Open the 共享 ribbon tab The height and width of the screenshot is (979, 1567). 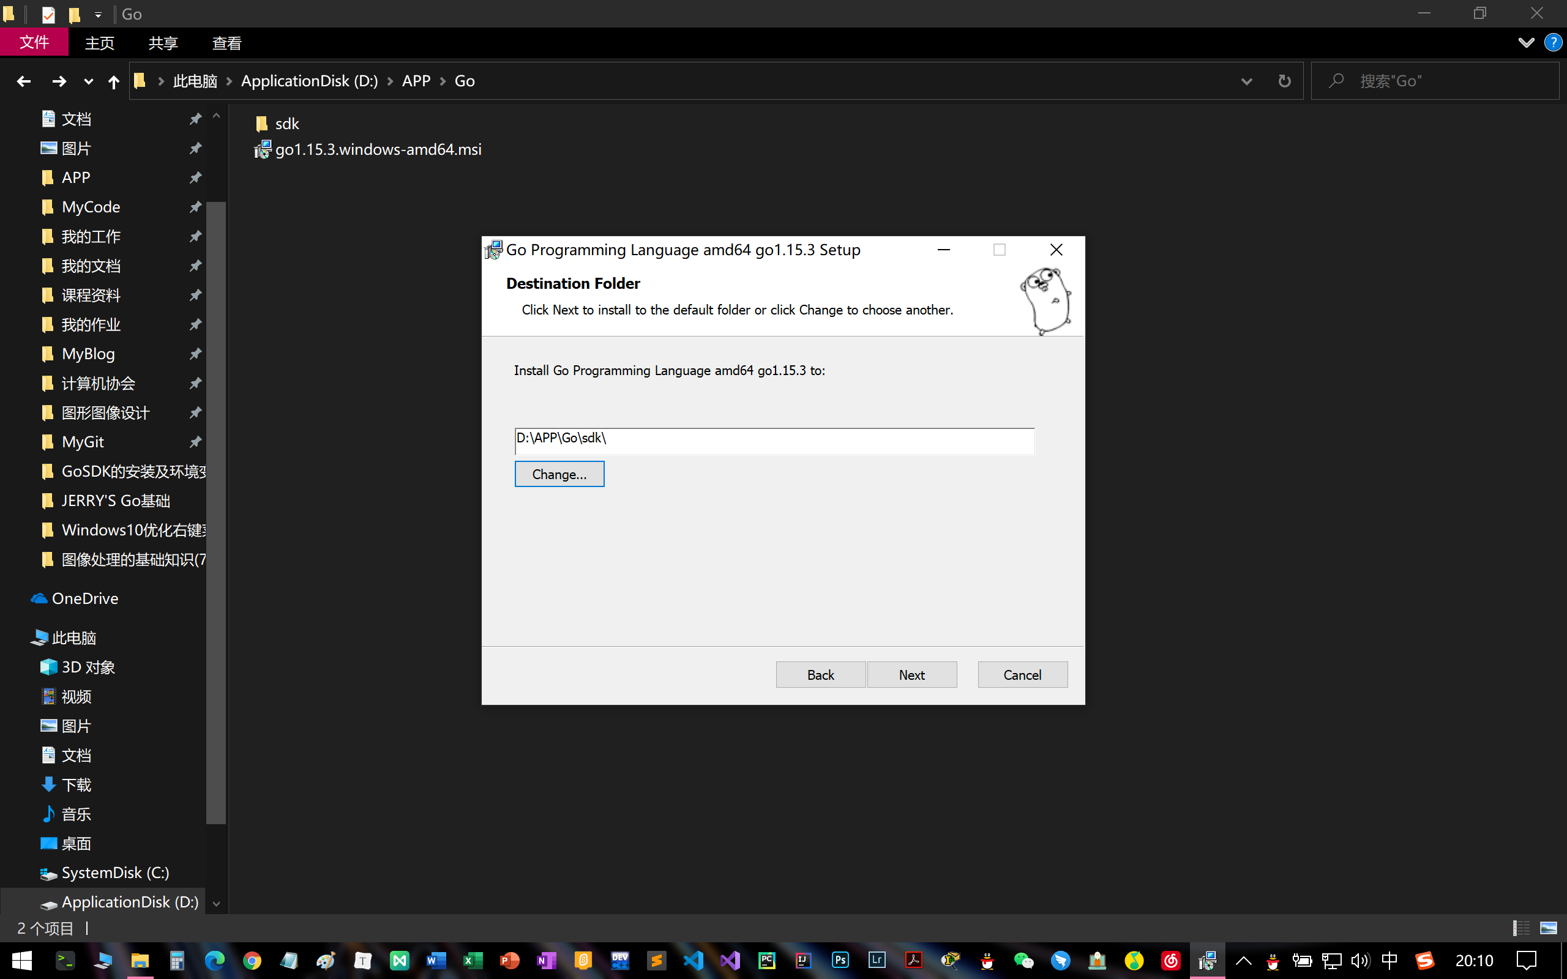pyautogui.click(x=163, y=43)
